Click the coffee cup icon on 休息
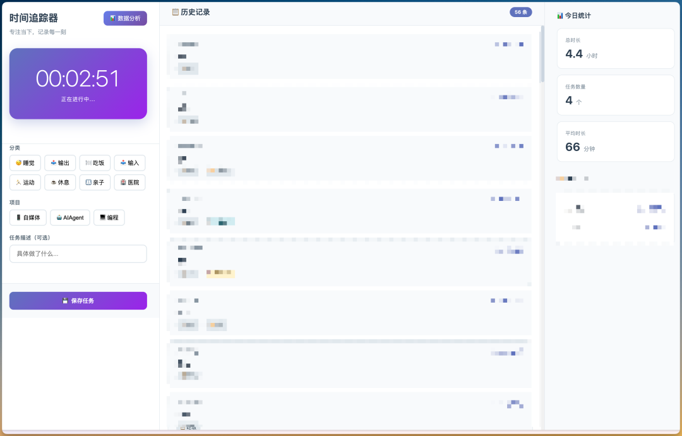Screen dimensions: 682x436 [x=54, y=183]
